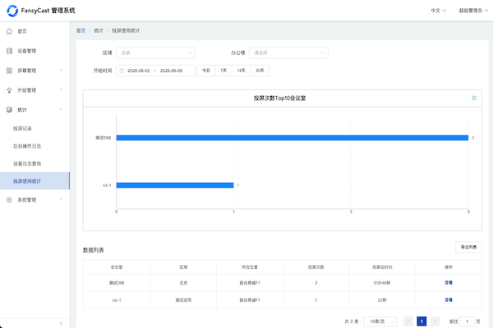
Task: Click the 会议室 column header
Action: 117,267
